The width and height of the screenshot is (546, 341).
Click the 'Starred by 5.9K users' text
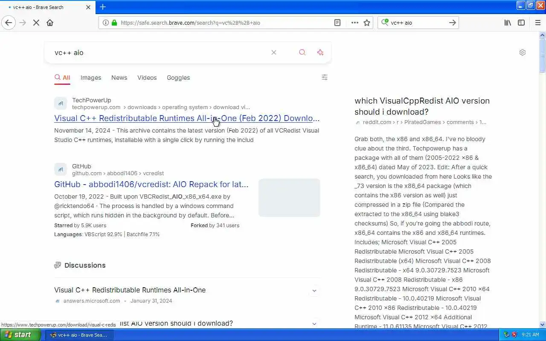(80, 225)
